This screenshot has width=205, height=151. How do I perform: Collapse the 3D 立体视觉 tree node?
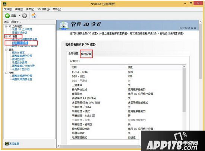6,26
